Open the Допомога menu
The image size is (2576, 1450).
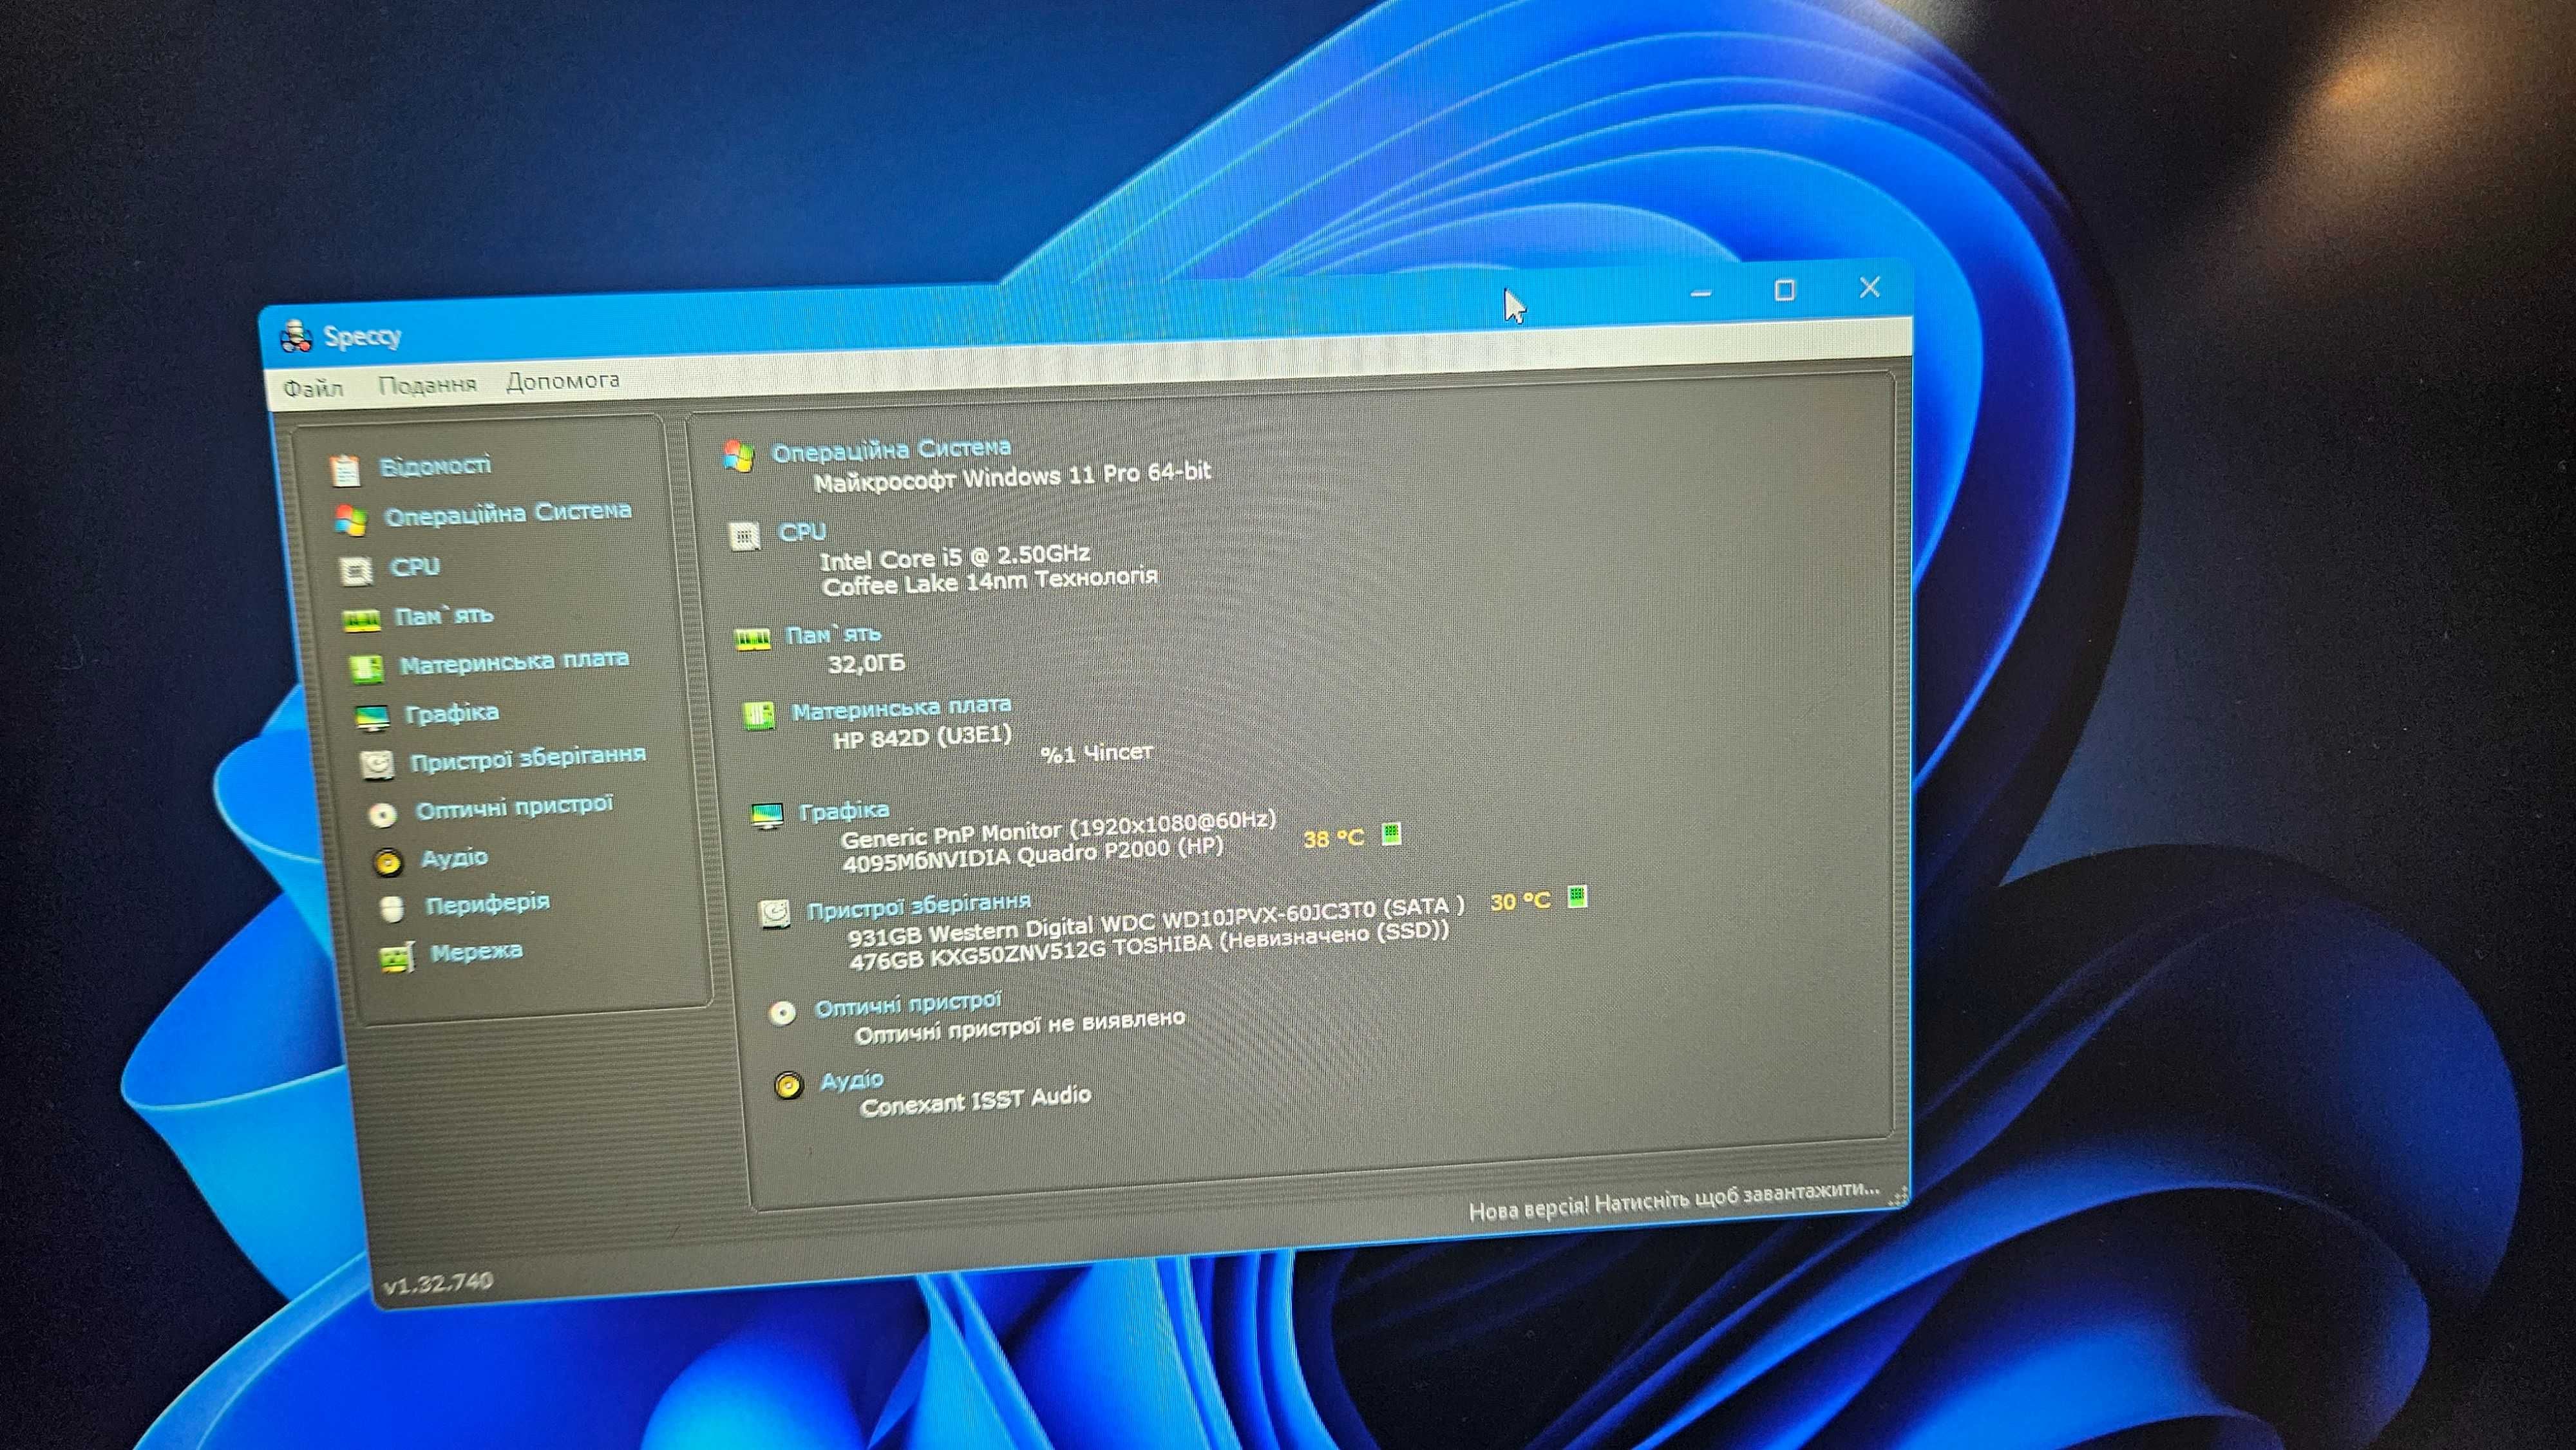563,381
